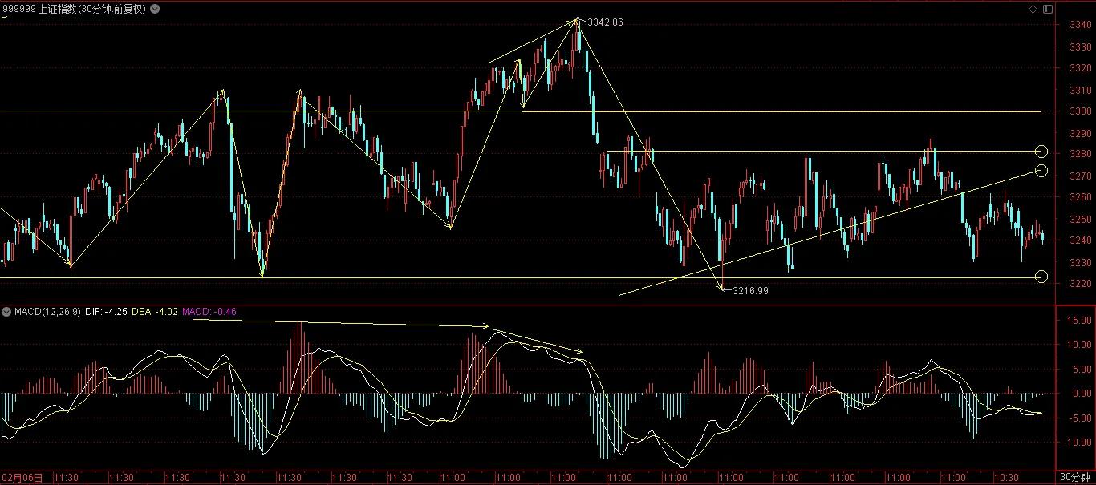The width and height of the screenshot is (1096, 485).
Task: Click the diamond marker icon at top right
Action: pos(1033,9)
